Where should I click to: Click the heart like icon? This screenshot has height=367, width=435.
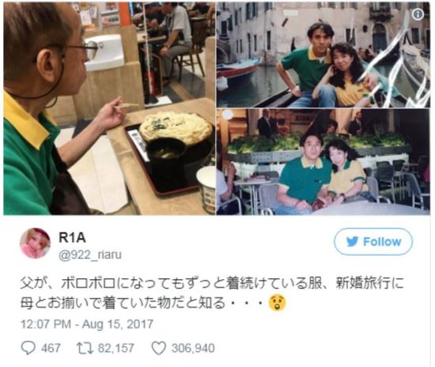159,348
